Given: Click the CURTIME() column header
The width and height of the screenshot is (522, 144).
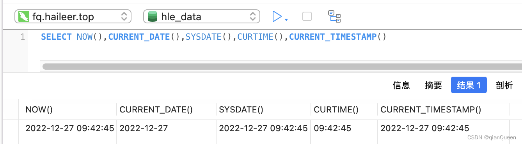Looking at the screenshot, I should (x=344, y=110).
